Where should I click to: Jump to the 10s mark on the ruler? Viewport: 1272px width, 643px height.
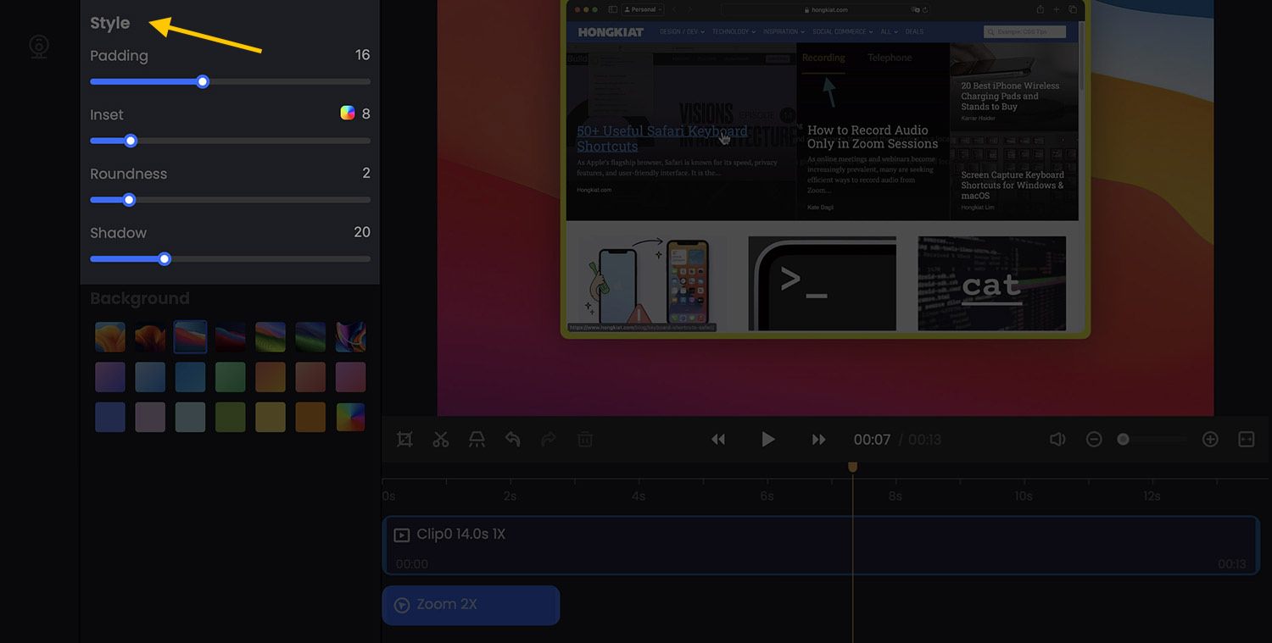click(1024, 496)
